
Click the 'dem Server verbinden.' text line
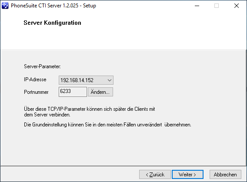pos(47,115)
